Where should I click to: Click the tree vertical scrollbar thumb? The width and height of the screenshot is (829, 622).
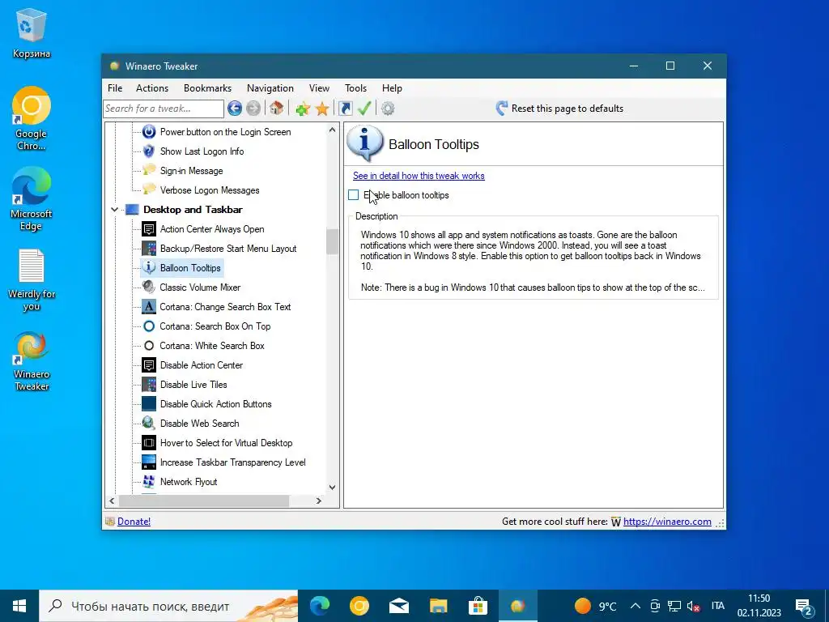[x=332, y=241]
